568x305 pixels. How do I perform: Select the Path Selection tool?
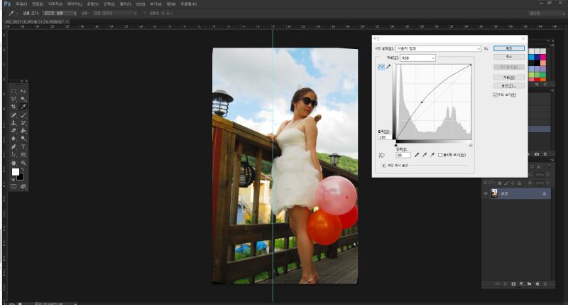click(13, 155)
